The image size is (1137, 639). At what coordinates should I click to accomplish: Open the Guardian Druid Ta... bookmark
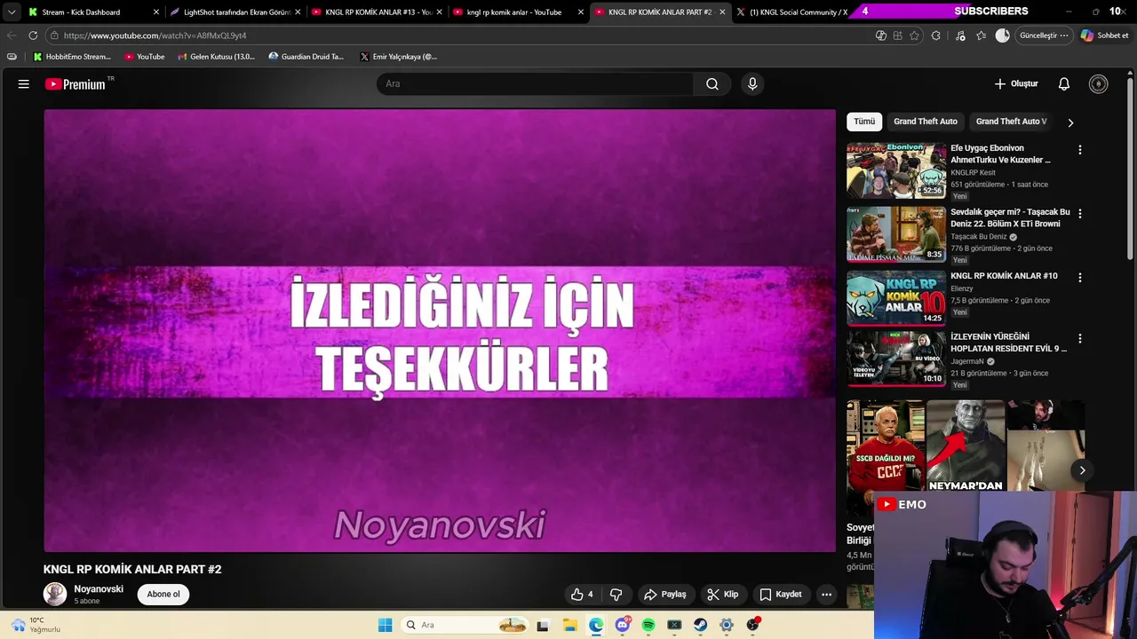pyautogui.click(x=306, y=57)
